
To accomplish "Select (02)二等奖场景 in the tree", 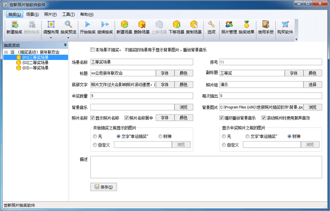I will pos(35,63).
